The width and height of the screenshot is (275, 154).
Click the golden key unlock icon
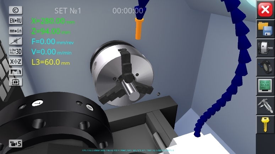tap(265, 124)
